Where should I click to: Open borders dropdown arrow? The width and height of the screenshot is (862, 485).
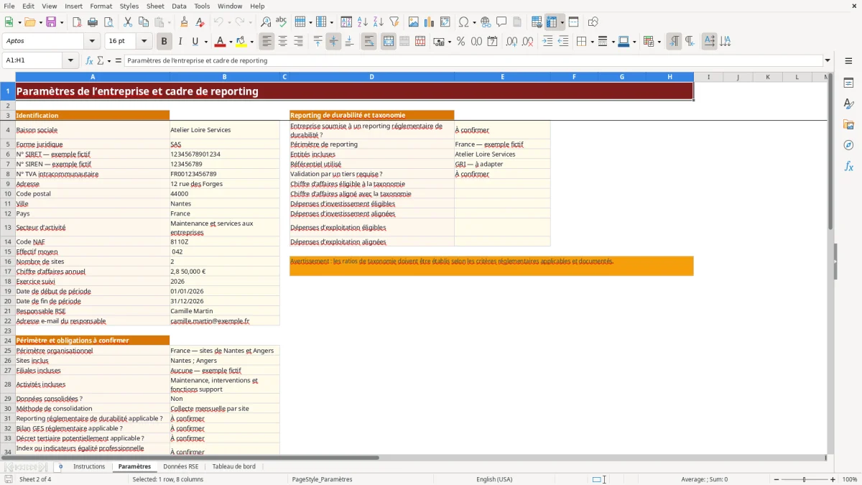coord(592,42)
